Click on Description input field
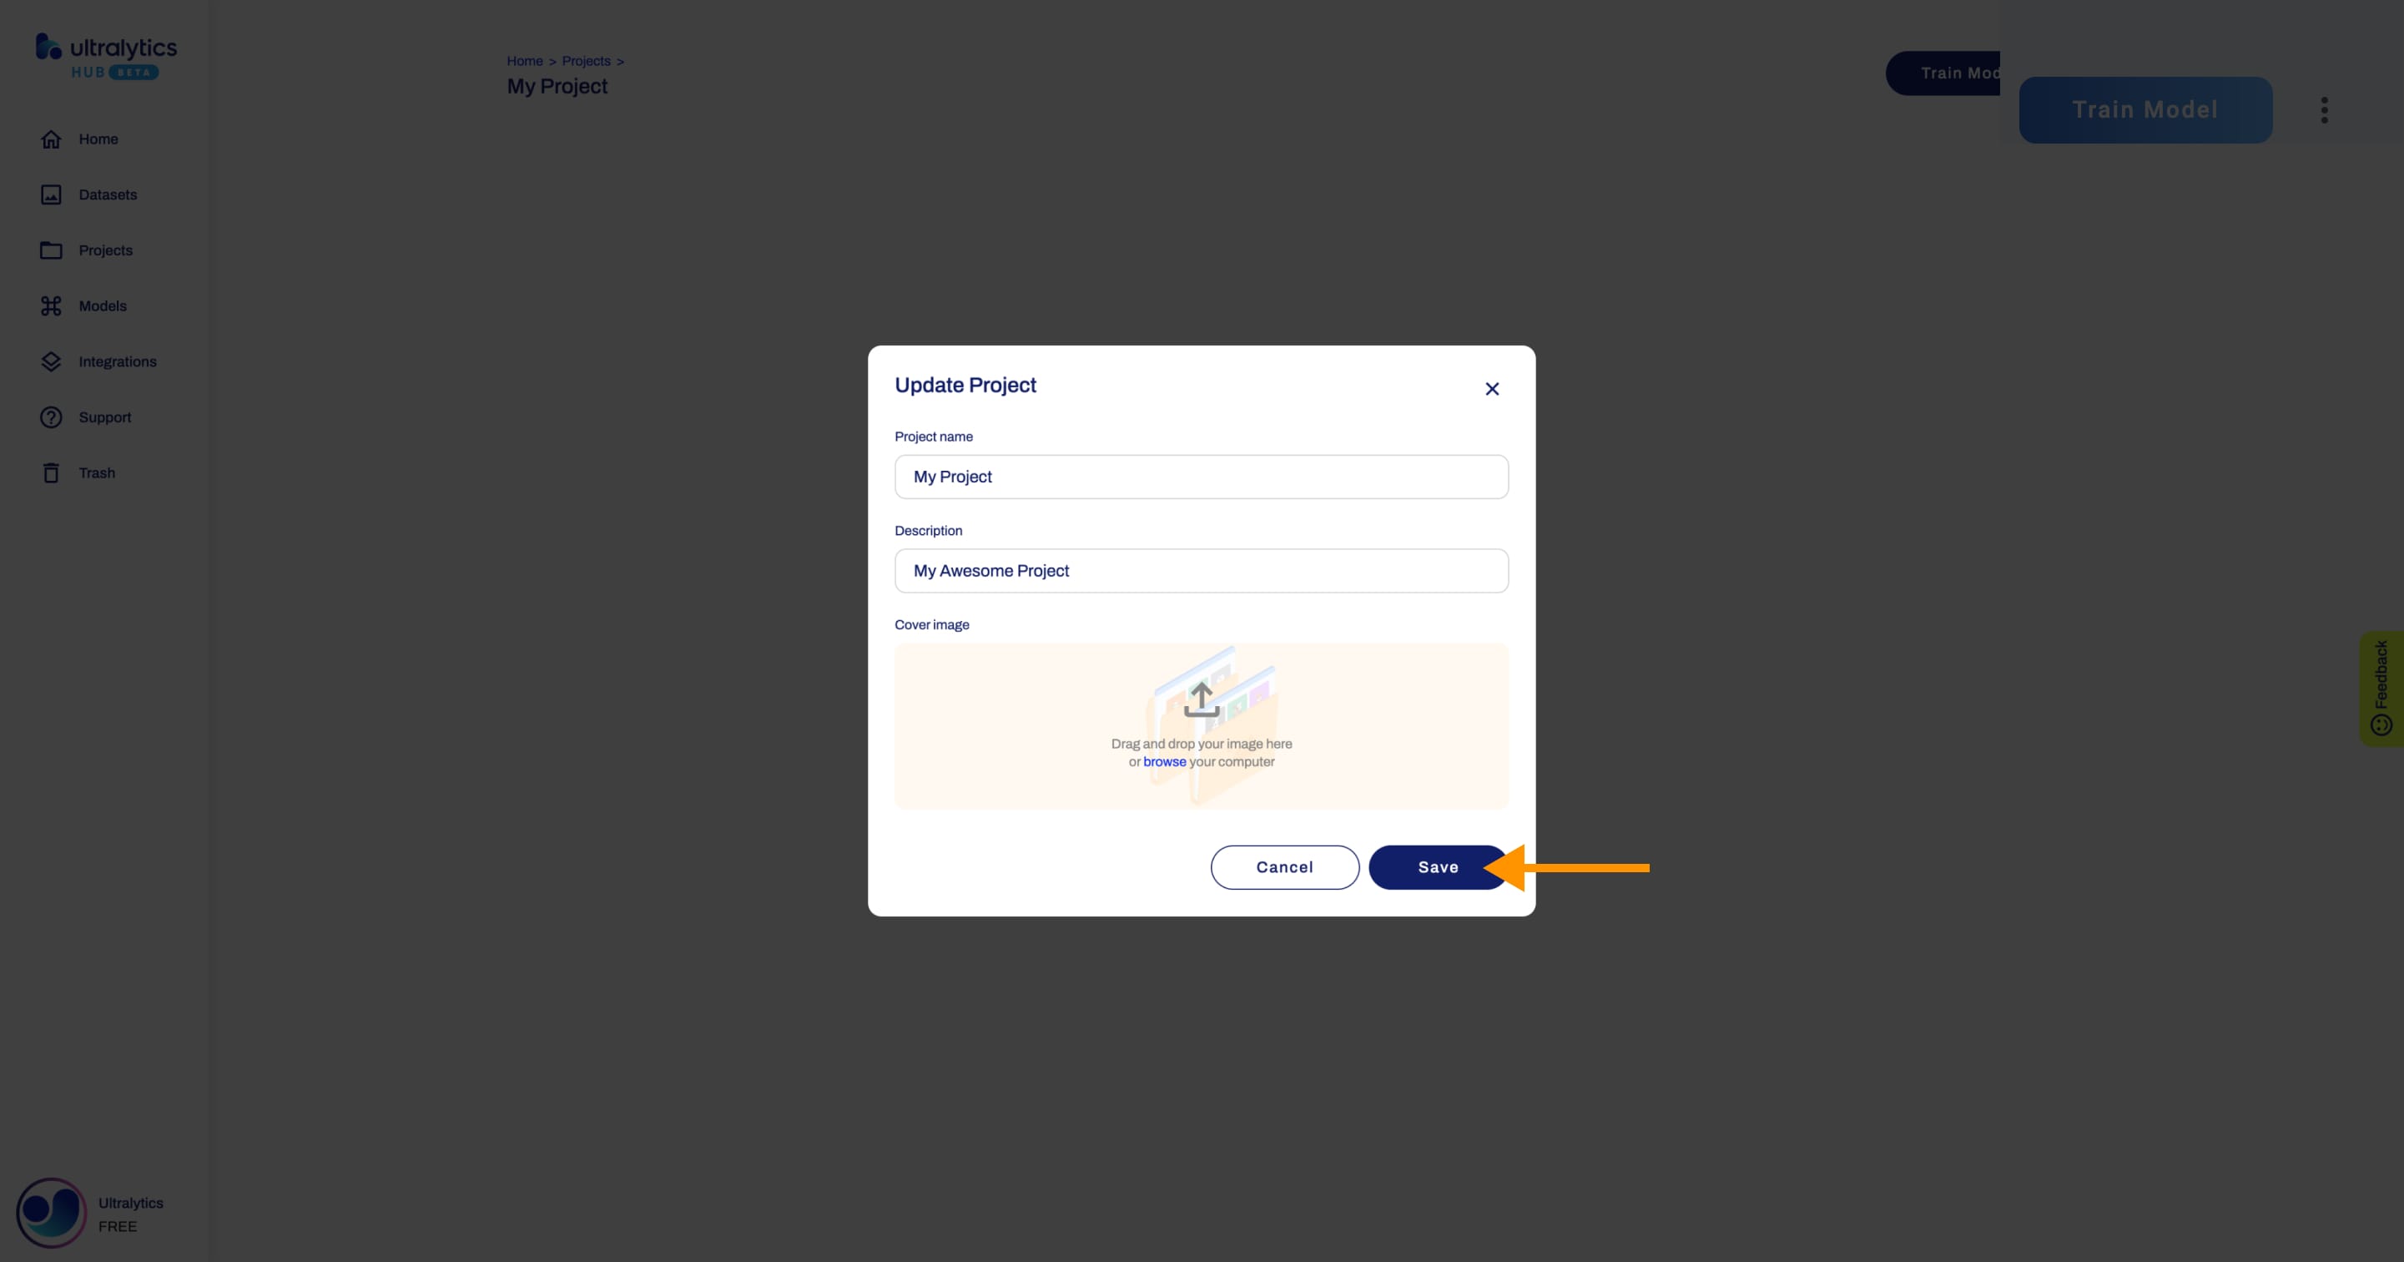2404x1262 pixels. tap(1202, 571)
